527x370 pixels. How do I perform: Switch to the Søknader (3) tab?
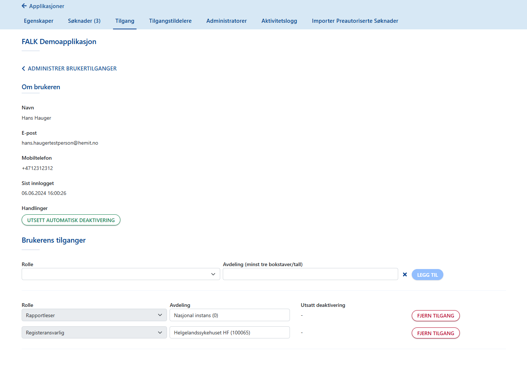84,21
